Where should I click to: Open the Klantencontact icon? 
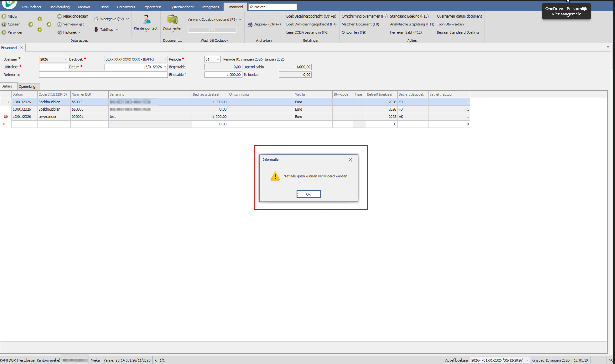(146, 20)
